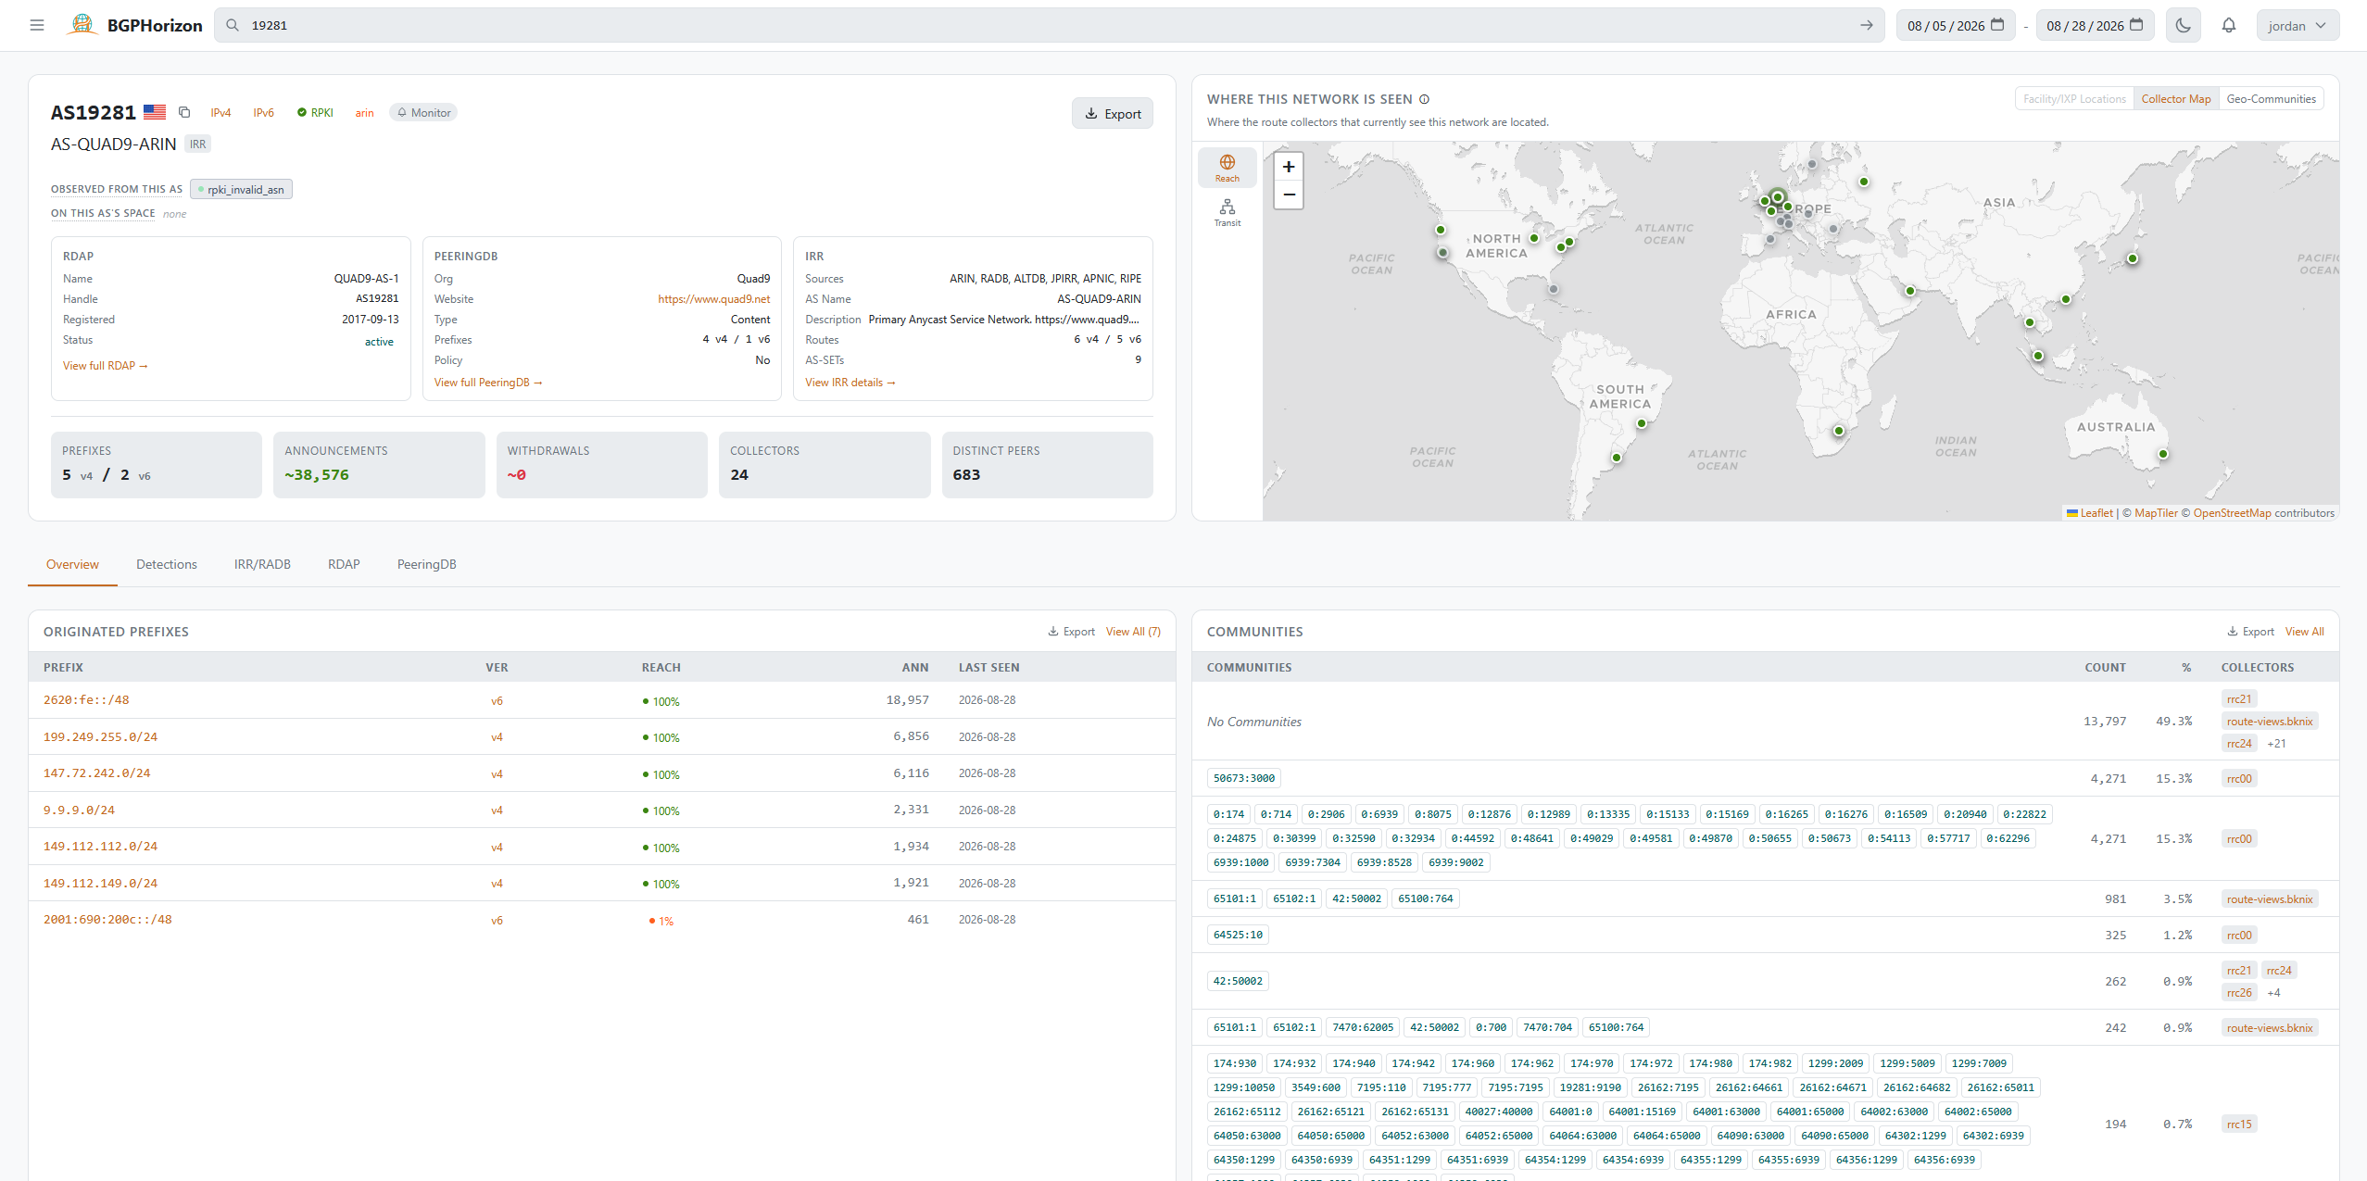Click the IPv4 filter label
Screen dimensions: 2367x1181
tap(220, 112)
